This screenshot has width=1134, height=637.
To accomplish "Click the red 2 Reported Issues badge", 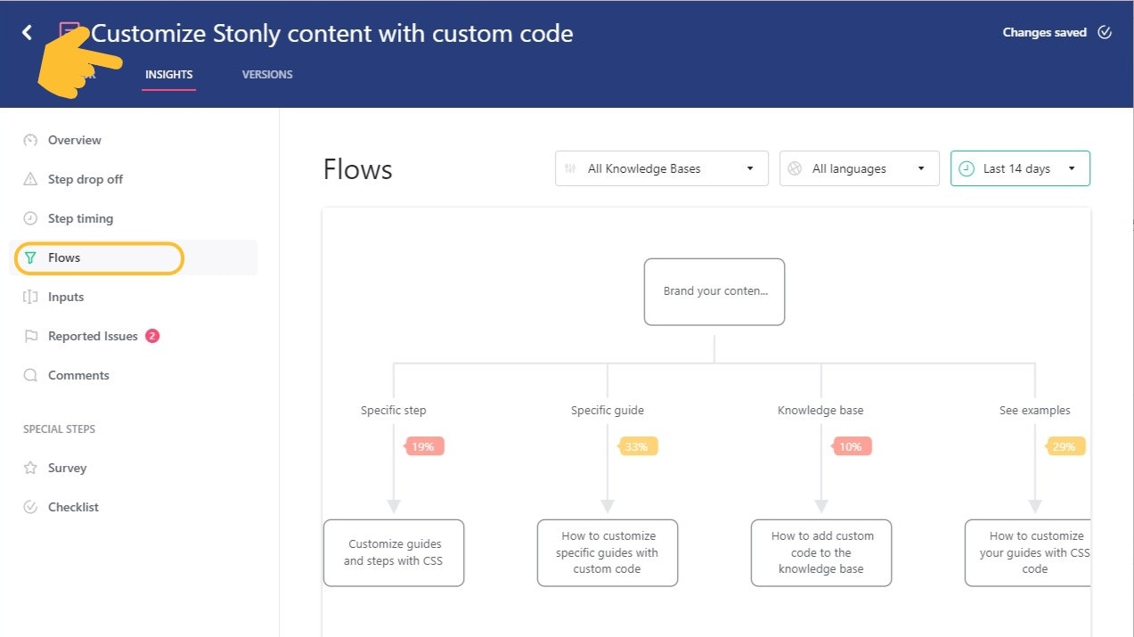I will 152,336.
